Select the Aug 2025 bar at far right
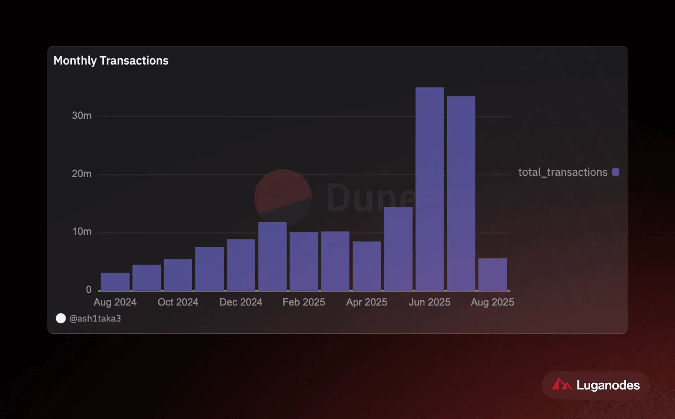675x419 pixels. click(493, 275)
